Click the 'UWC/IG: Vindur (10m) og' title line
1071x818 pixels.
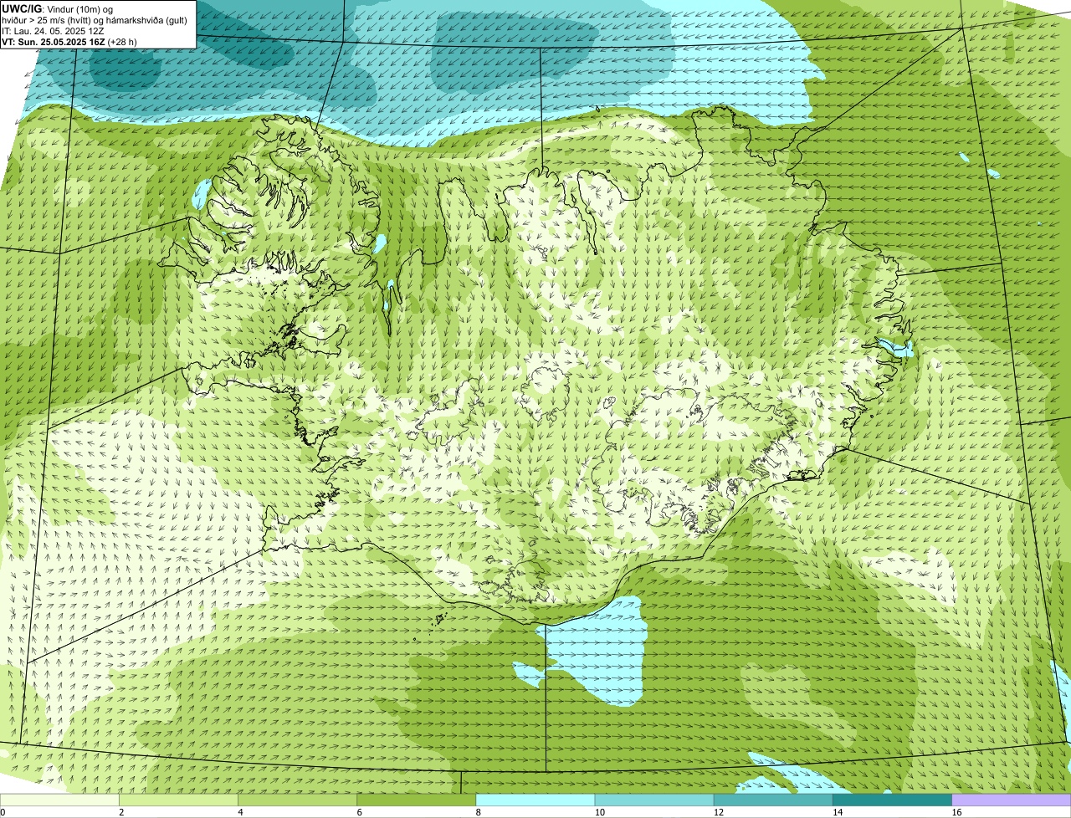click(57, 8)
